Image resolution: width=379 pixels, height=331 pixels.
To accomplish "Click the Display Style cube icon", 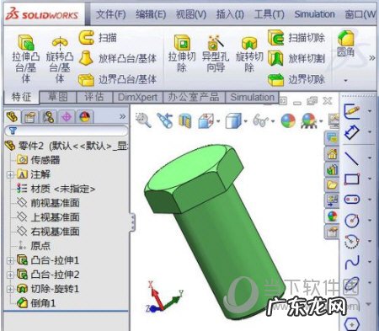I will click(233, 121).
